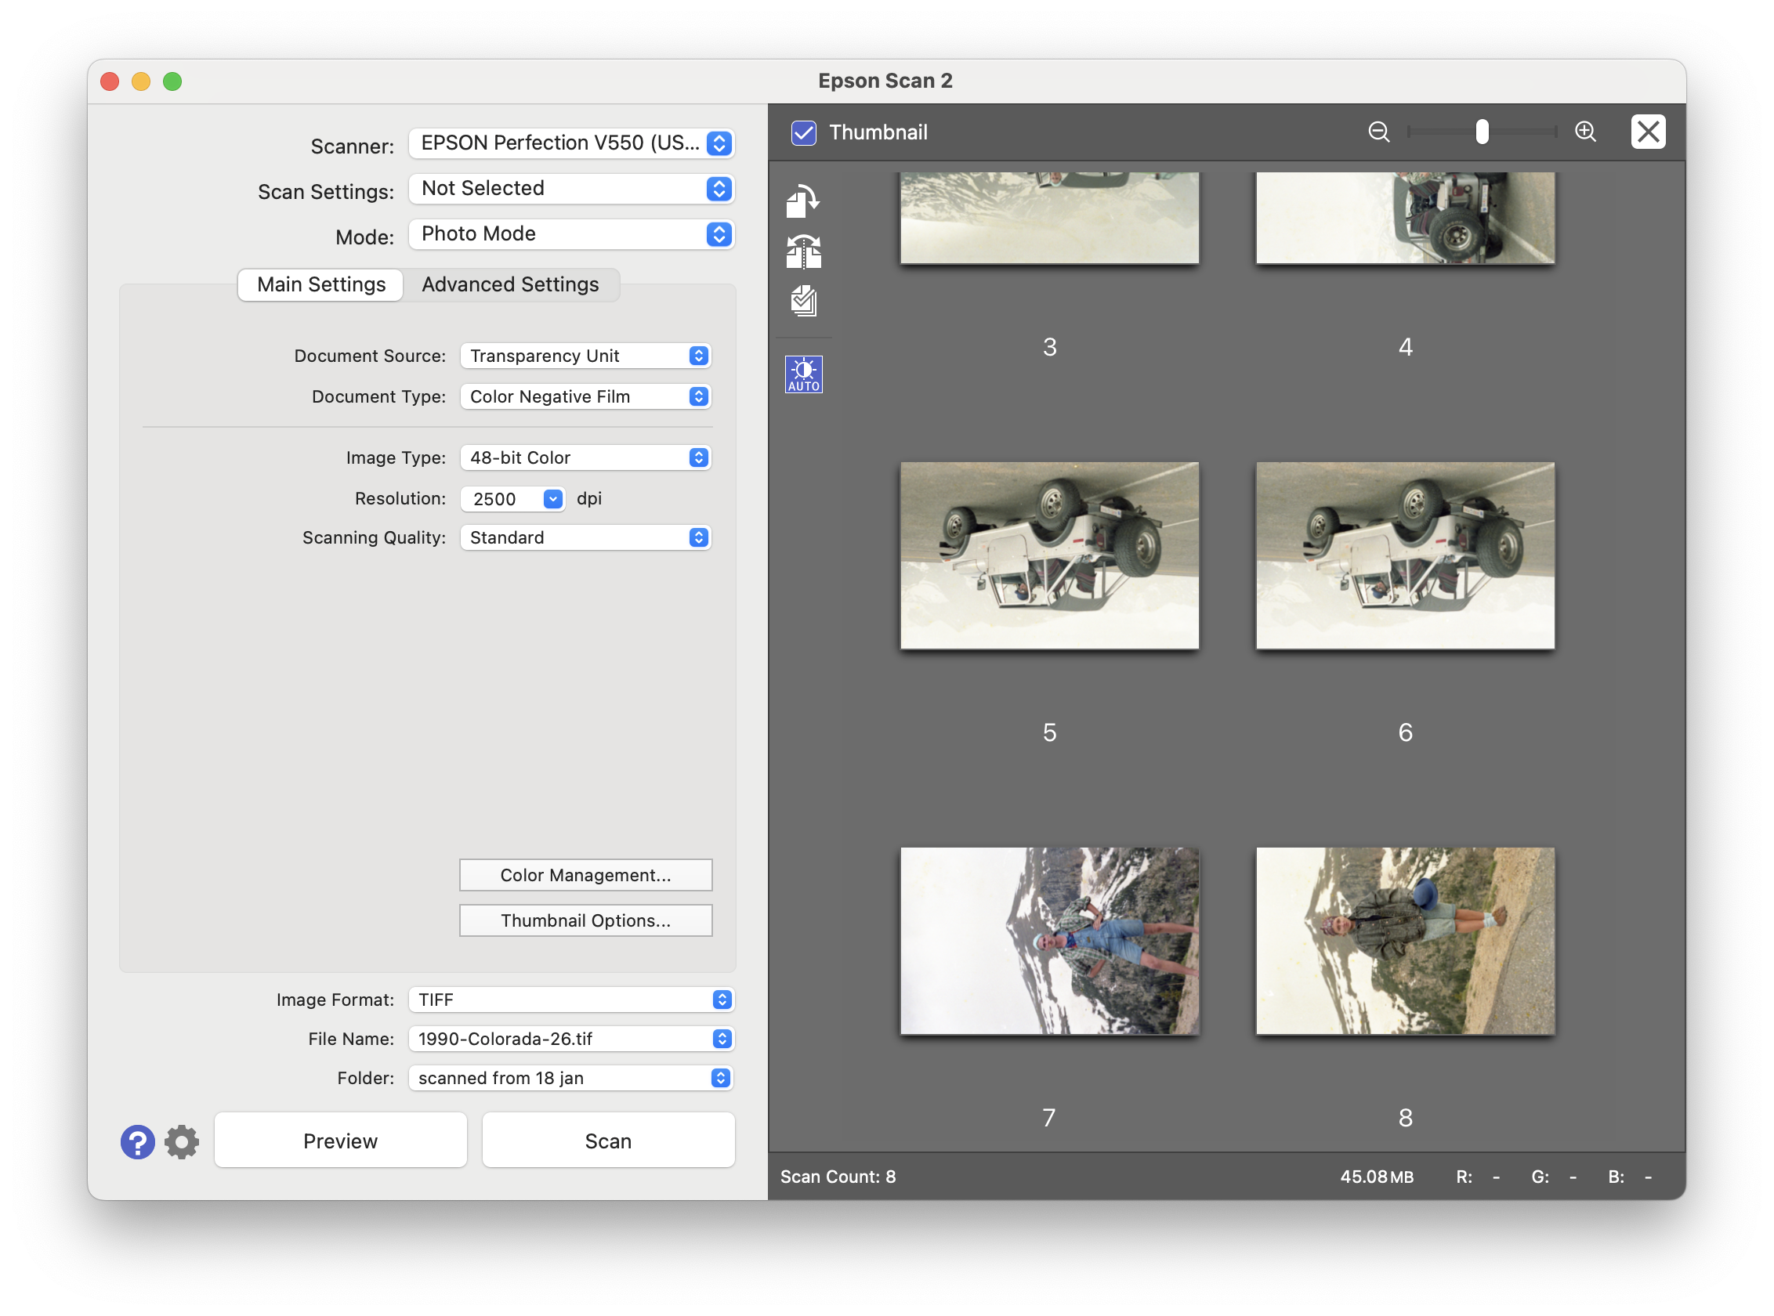Viewport: 1774px width, 1316px height.
Task: Click the Color Management button
Action: [585, 875]
